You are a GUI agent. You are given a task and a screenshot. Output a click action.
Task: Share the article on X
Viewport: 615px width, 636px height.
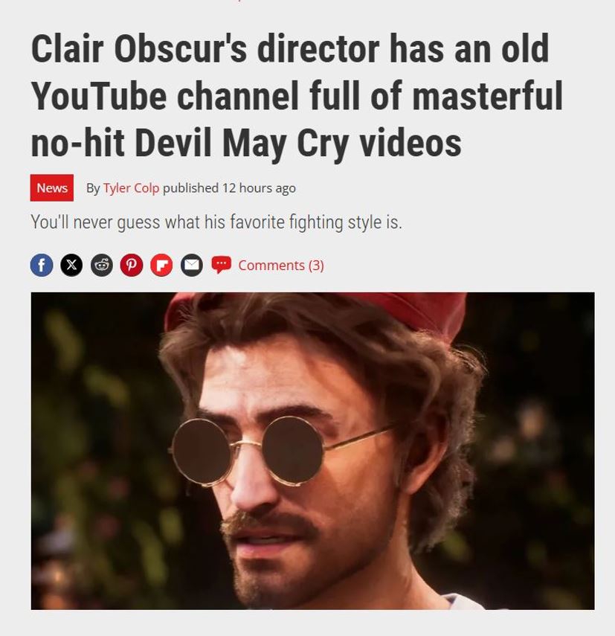pyautogui.click(x=71, y=266)
